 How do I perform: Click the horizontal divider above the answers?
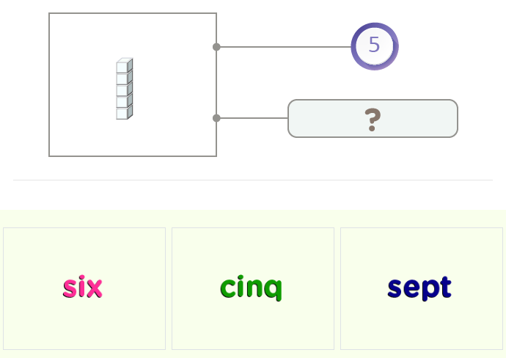pos(252,180)
